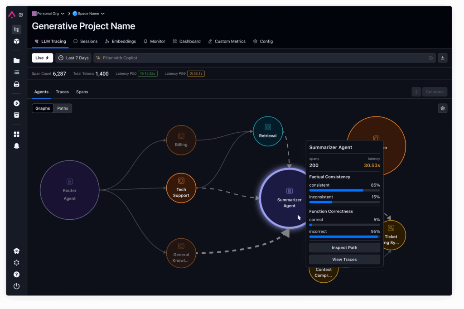Viewport: 464px width, 309px height.
Task: Click the power logout icon
Action: (x=17, y=286)
